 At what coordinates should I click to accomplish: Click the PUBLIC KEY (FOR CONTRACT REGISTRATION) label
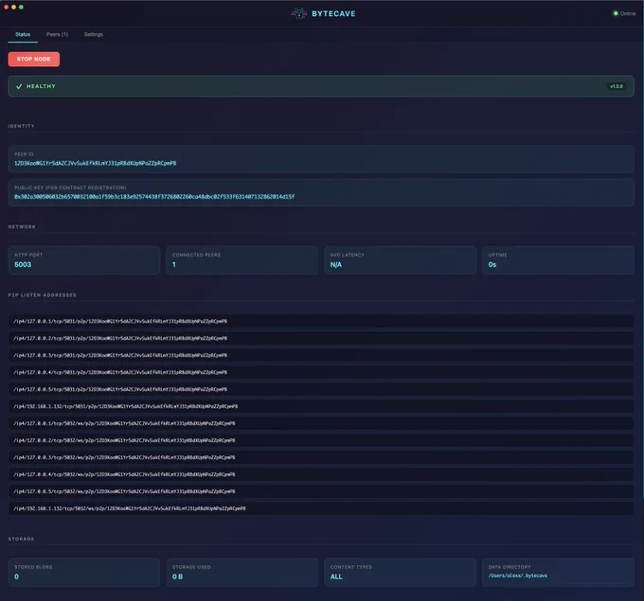(x=70, y=187)
